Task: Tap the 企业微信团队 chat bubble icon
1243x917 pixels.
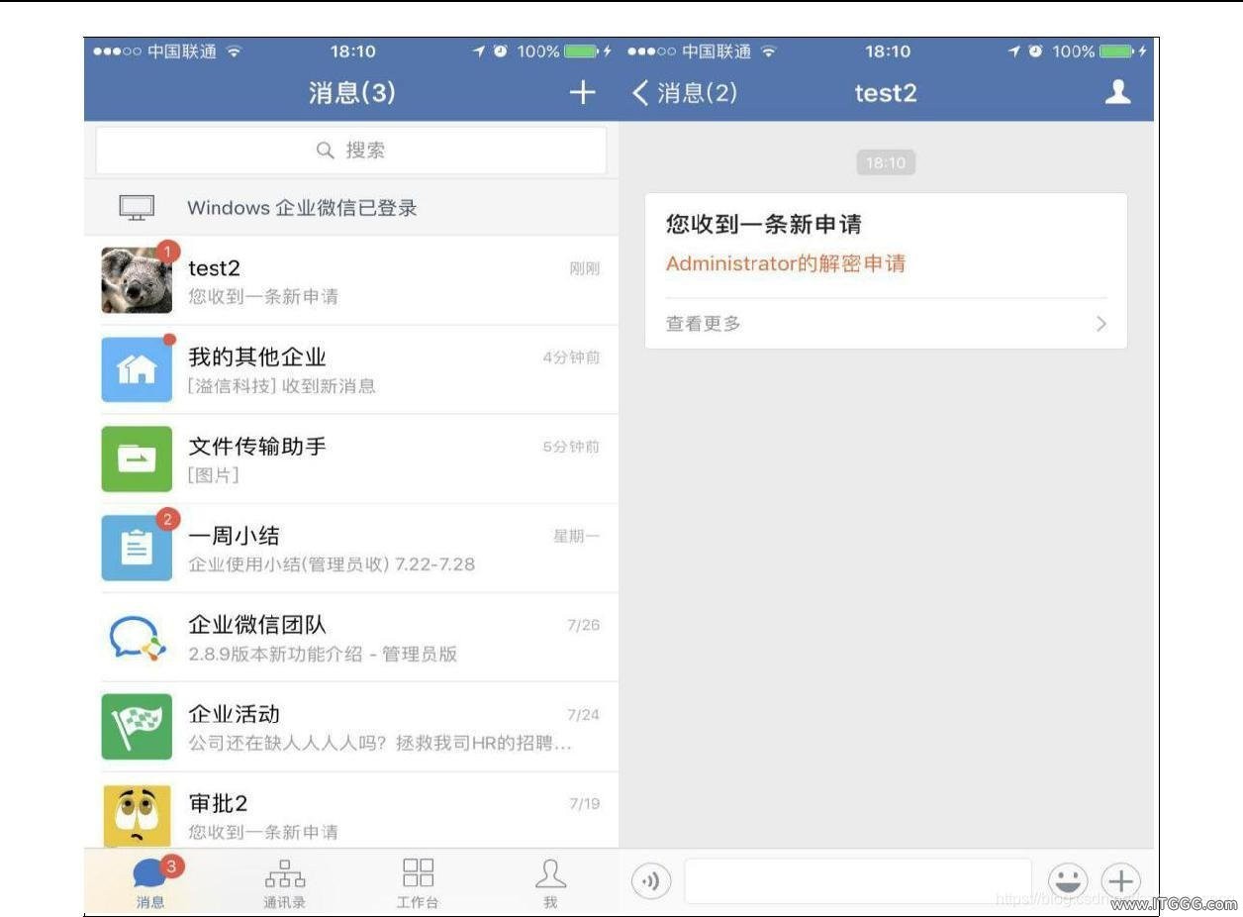Action: tap(137, 637)
